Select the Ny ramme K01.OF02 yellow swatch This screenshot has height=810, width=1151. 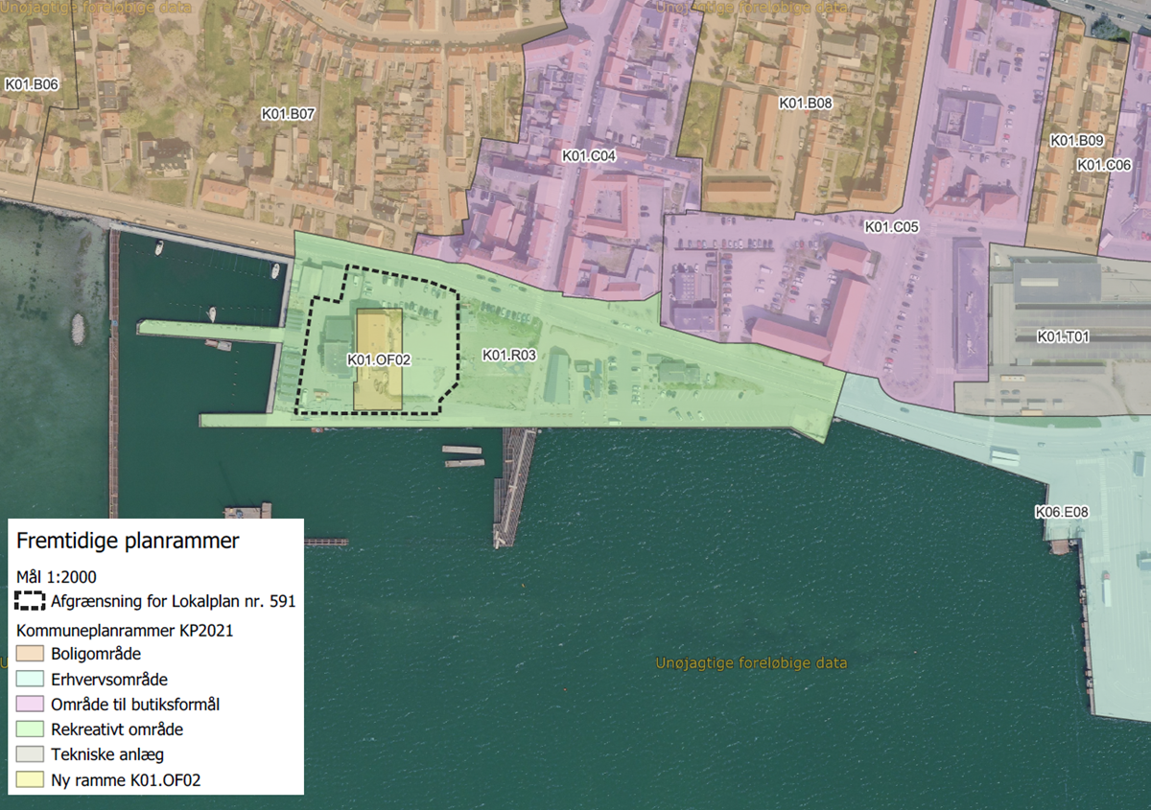coord(31,780)
